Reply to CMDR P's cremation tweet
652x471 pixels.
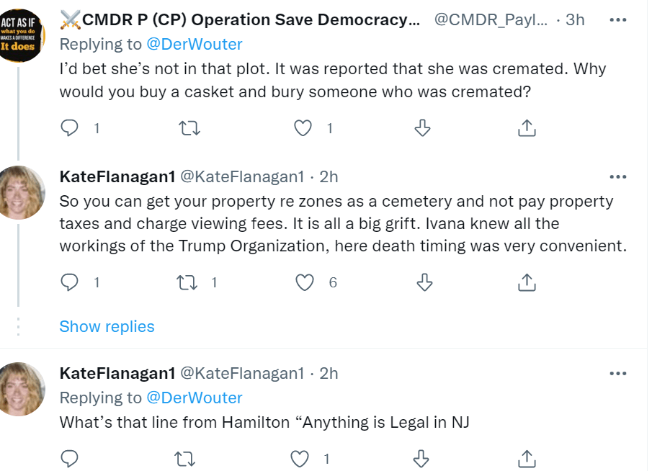click(69, 128)
